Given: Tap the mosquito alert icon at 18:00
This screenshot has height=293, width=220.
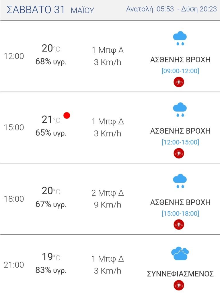Looking at the screenshot, I should point(179,224).
